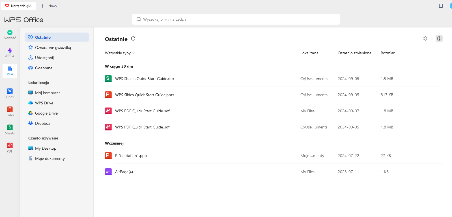The width and height of the screenshot is (452, 217).
Task: Open My Desktop frequent folder
Action: click(x=57, y=148)
